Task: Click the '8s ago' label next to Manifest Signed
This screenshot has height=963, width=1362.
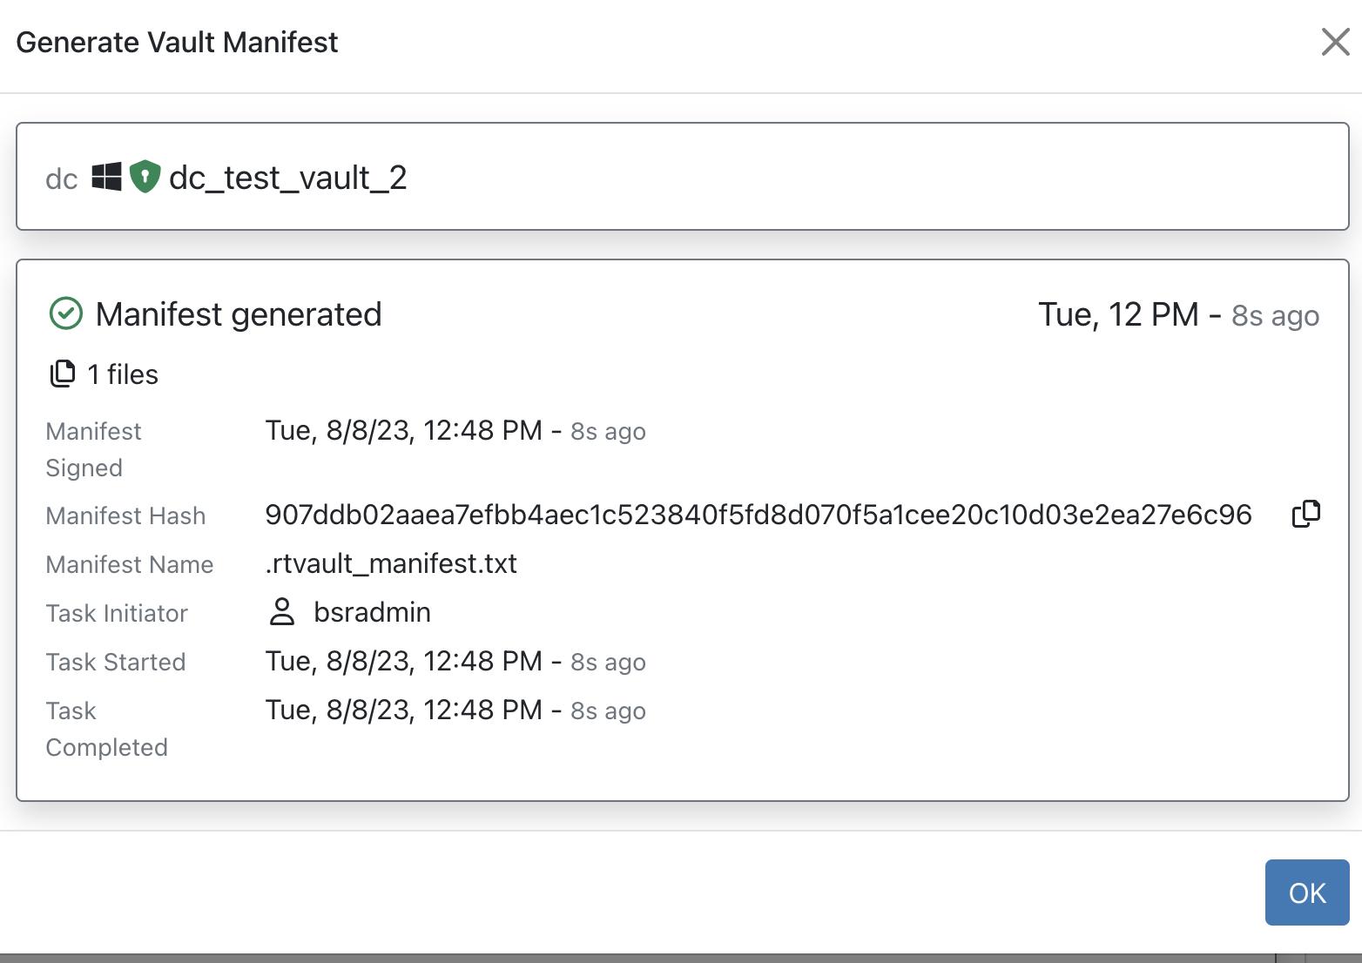Action: tap(607, 430)
